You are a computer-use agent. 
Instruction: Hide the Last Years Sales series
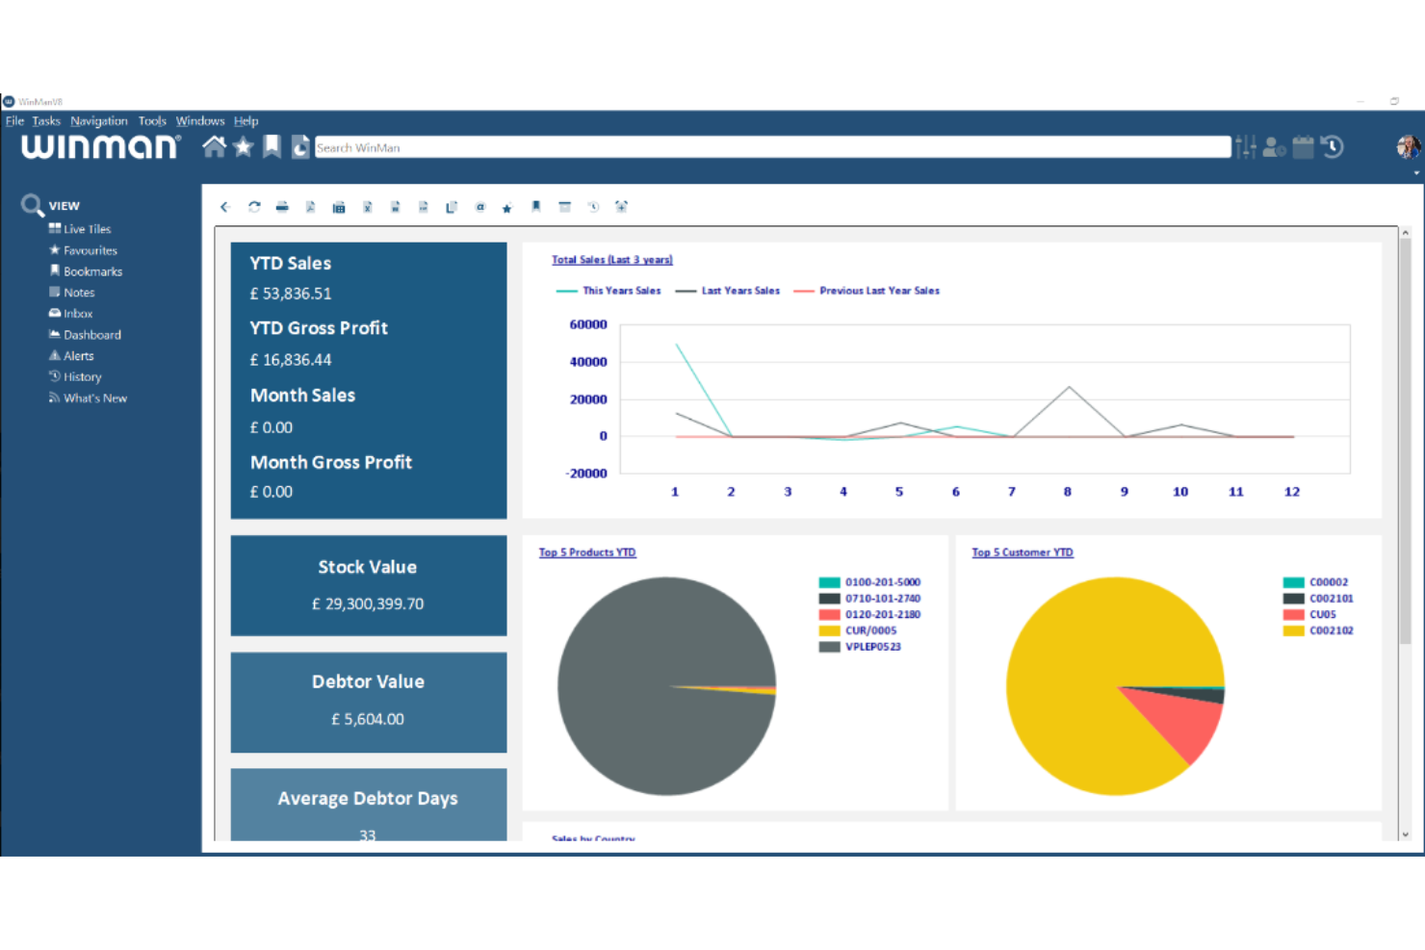click(x=740, y=290)
